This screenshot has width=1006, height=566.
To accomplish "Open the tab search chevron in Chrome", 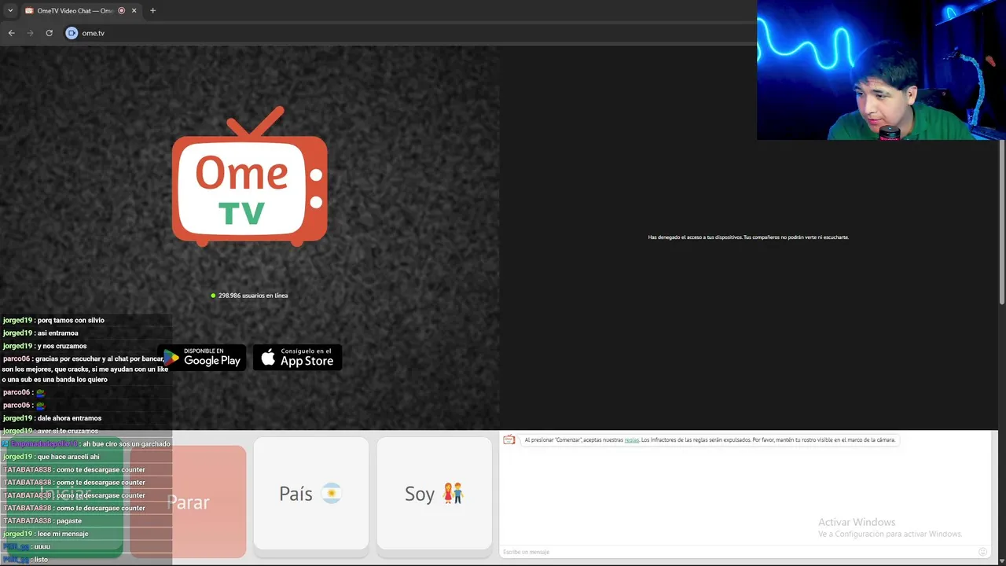I will click(x=10, y=11).
